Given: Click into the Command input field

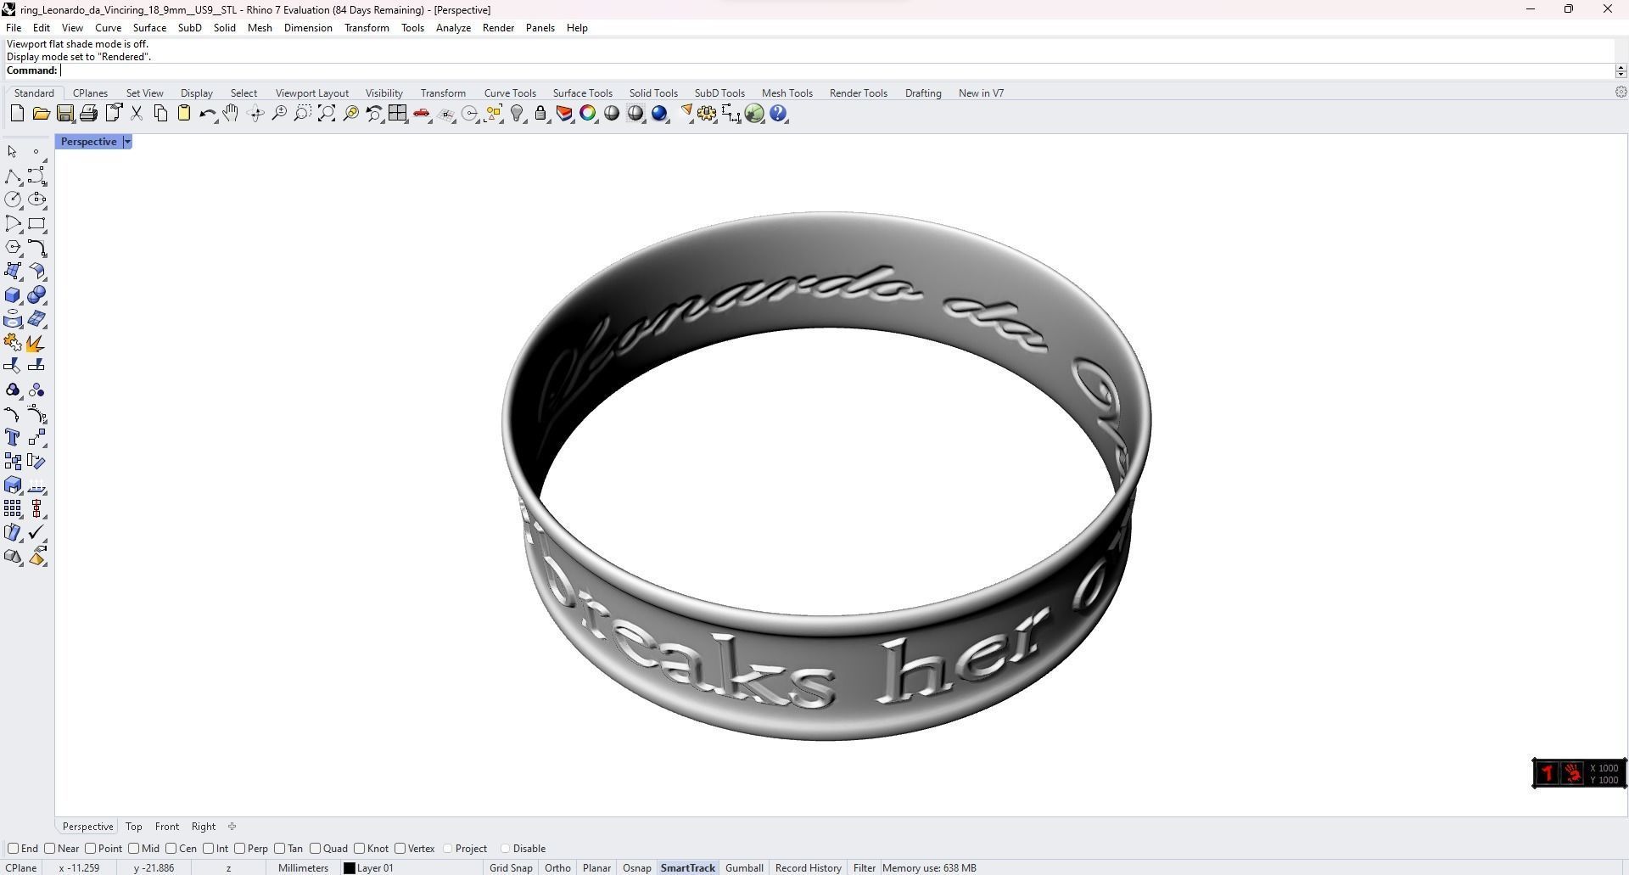Looking at the screenshot, I should pyautogui.click(x=836, y=70).
